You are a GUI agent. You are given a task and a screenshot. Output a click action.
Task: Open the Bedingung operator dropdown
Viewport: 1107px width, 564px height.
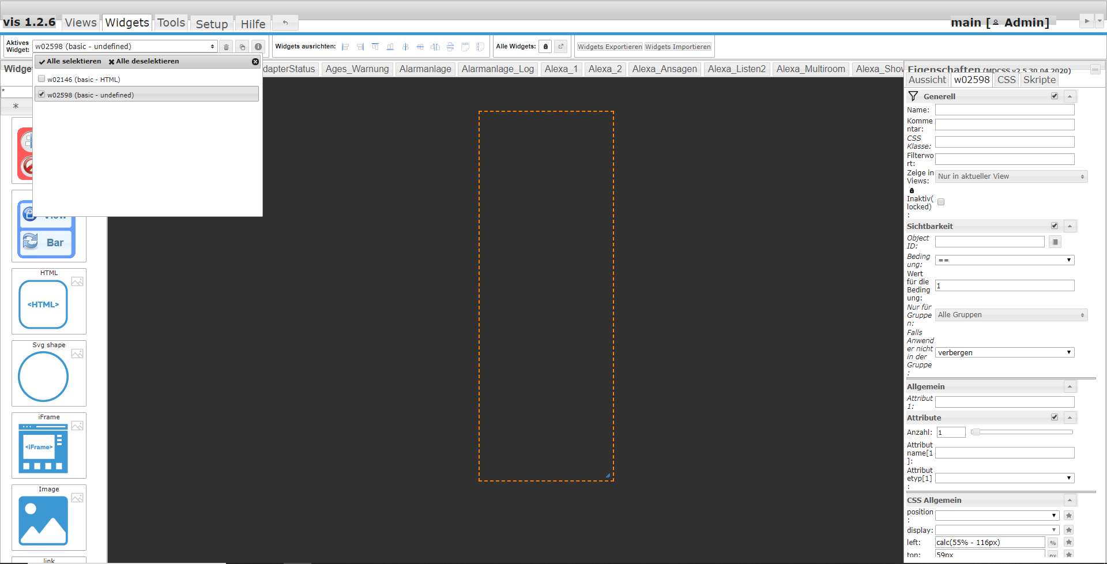(x=1004, y=260)
